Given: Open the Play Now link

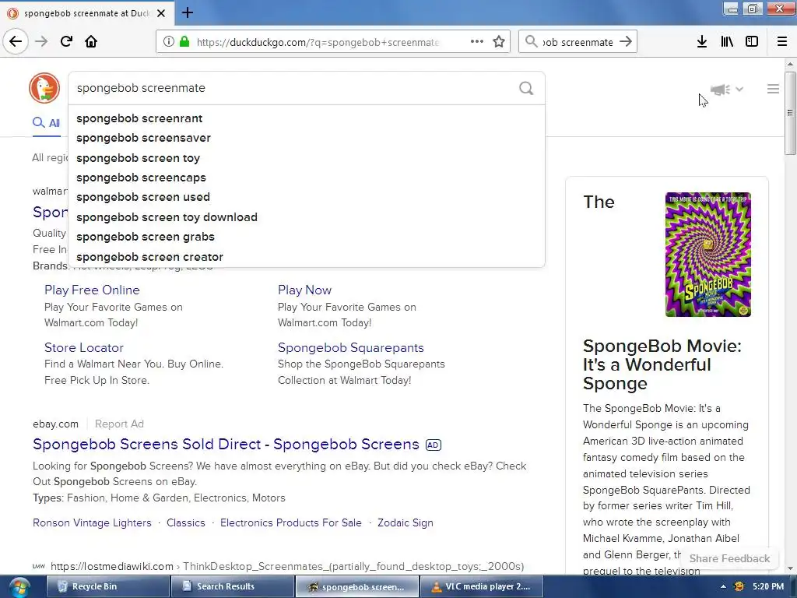Looking at the screenshot, I should pyautogui.click(x=304, y=290).
